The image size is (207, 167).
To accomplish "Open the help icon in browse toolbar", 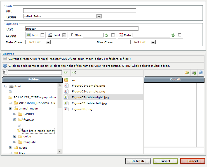I will [201, 73].
